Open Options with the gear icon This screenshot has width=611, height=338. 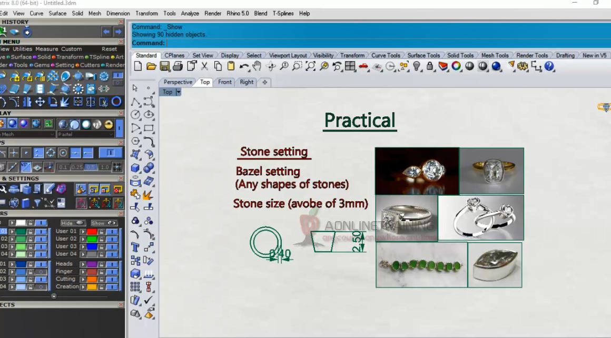point(523,66)
